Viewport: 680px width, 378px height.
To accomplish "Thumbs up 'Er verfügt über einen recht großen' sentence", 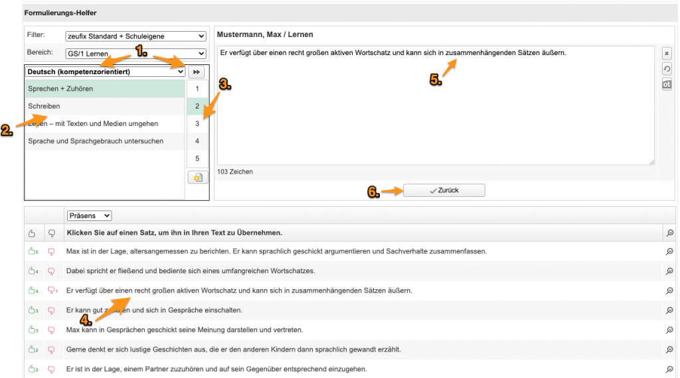I will [33, 290].
